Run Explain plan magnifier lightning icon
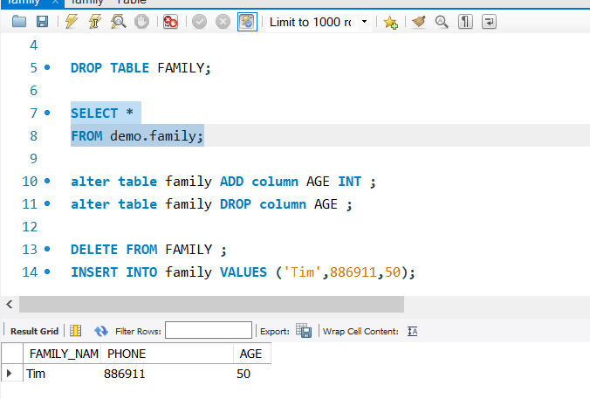Viewport: 590px width, 399px height. tap(119, 22)
